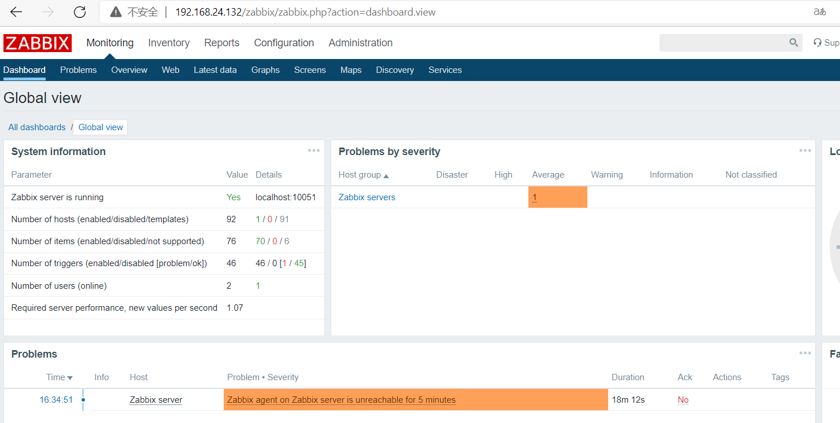This screenshot has width=840, height=423.
Task: Click the search magnifier icon
Action: pyautogui.click(x=794, y=43)
